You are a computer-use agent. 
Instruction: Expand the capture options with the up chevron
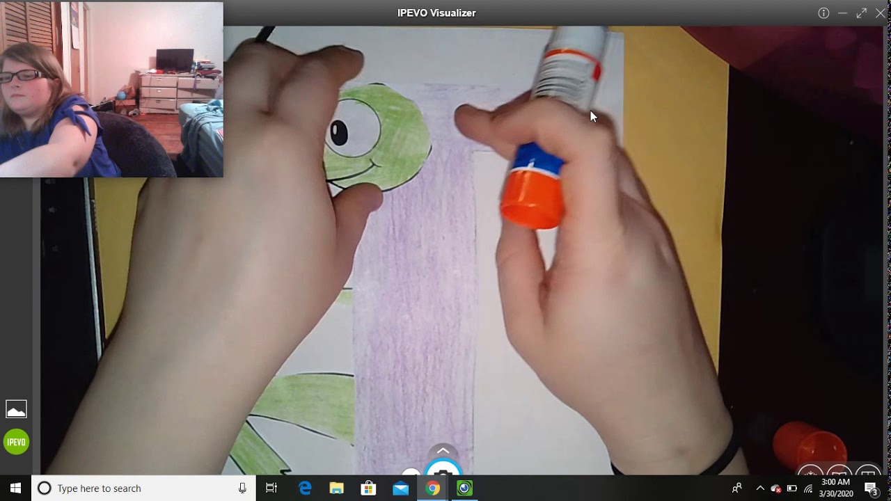click(x=443, y=451)
